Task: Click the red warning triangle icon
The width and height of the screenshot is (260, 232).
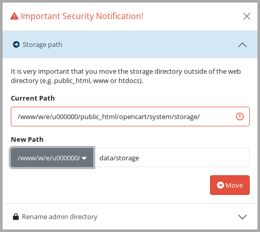Action: point(14,16)
